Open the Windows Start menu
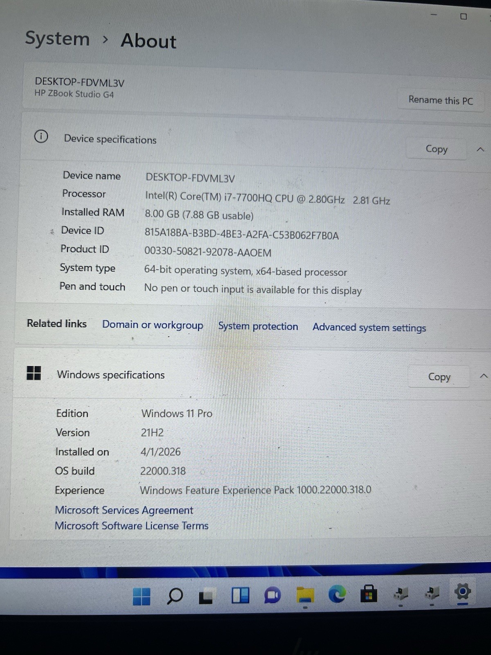The width and height of the screenshot is (491, 655). 142,596
